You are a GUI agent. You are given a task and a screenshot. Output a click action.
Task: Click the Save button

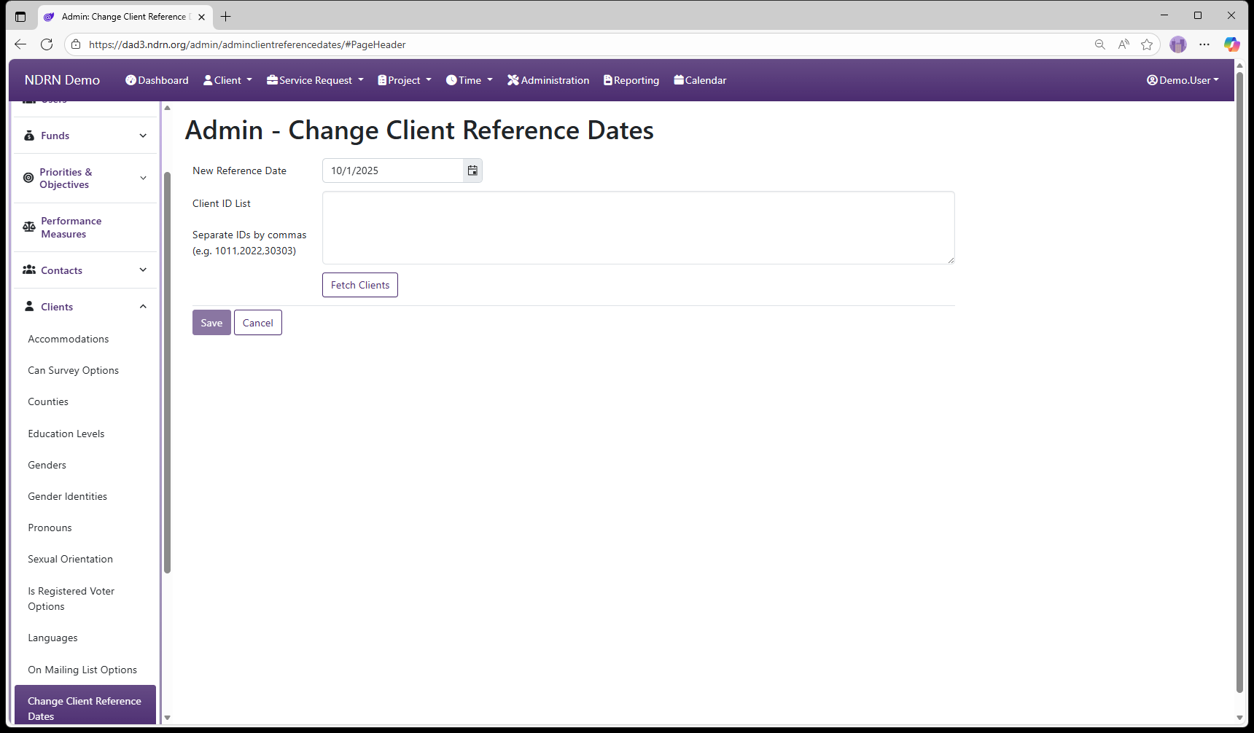(211, 323)
